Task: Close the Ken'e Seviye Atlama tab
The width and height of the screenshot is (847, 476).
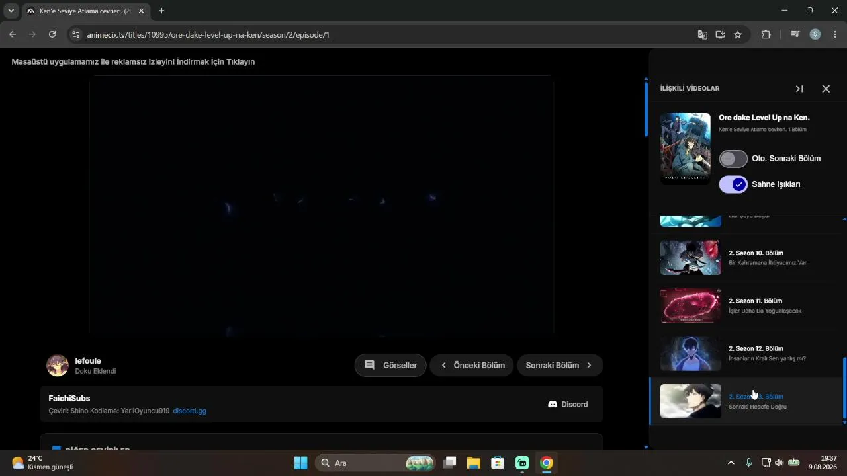Action: (x=141, y=11)
